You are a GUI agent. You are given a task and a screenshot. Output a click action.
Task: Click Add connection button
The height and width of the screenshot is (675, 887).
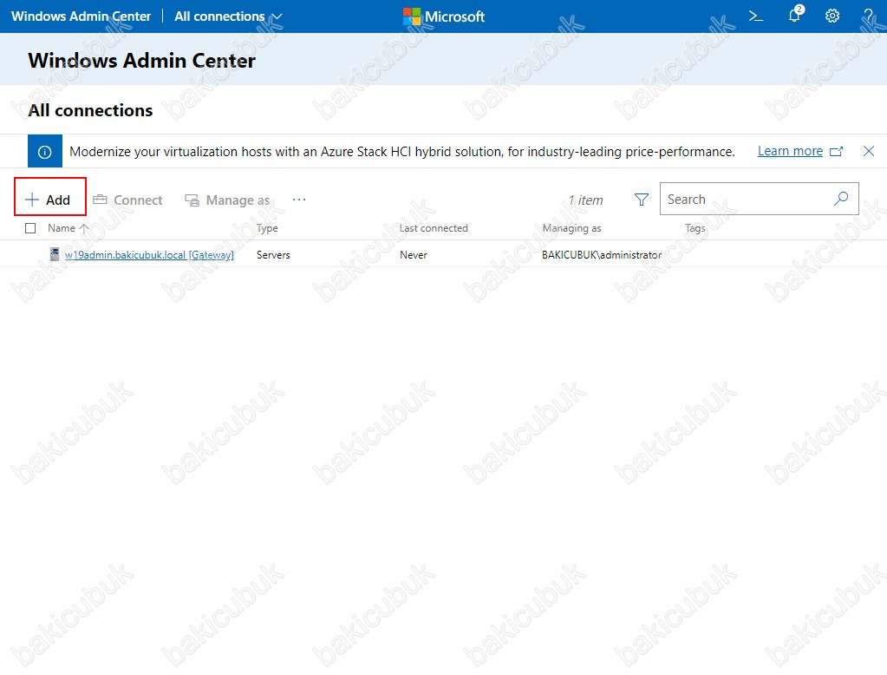point(49,200)
